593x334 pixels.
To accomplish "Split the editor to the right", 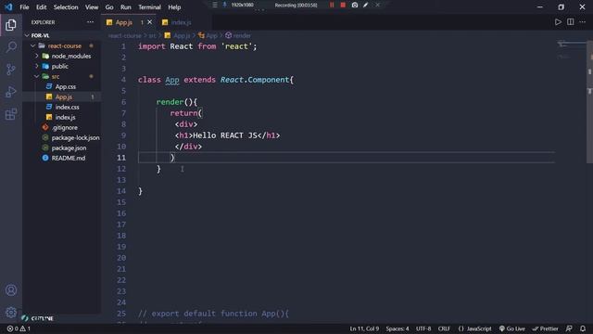I will pos(571,22).
